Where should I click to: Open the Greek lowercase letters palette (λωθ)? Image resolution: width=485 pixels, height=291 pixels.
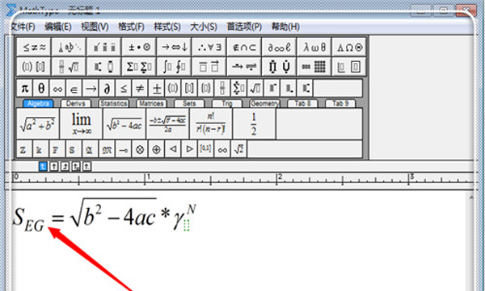(x=314, y=47)
